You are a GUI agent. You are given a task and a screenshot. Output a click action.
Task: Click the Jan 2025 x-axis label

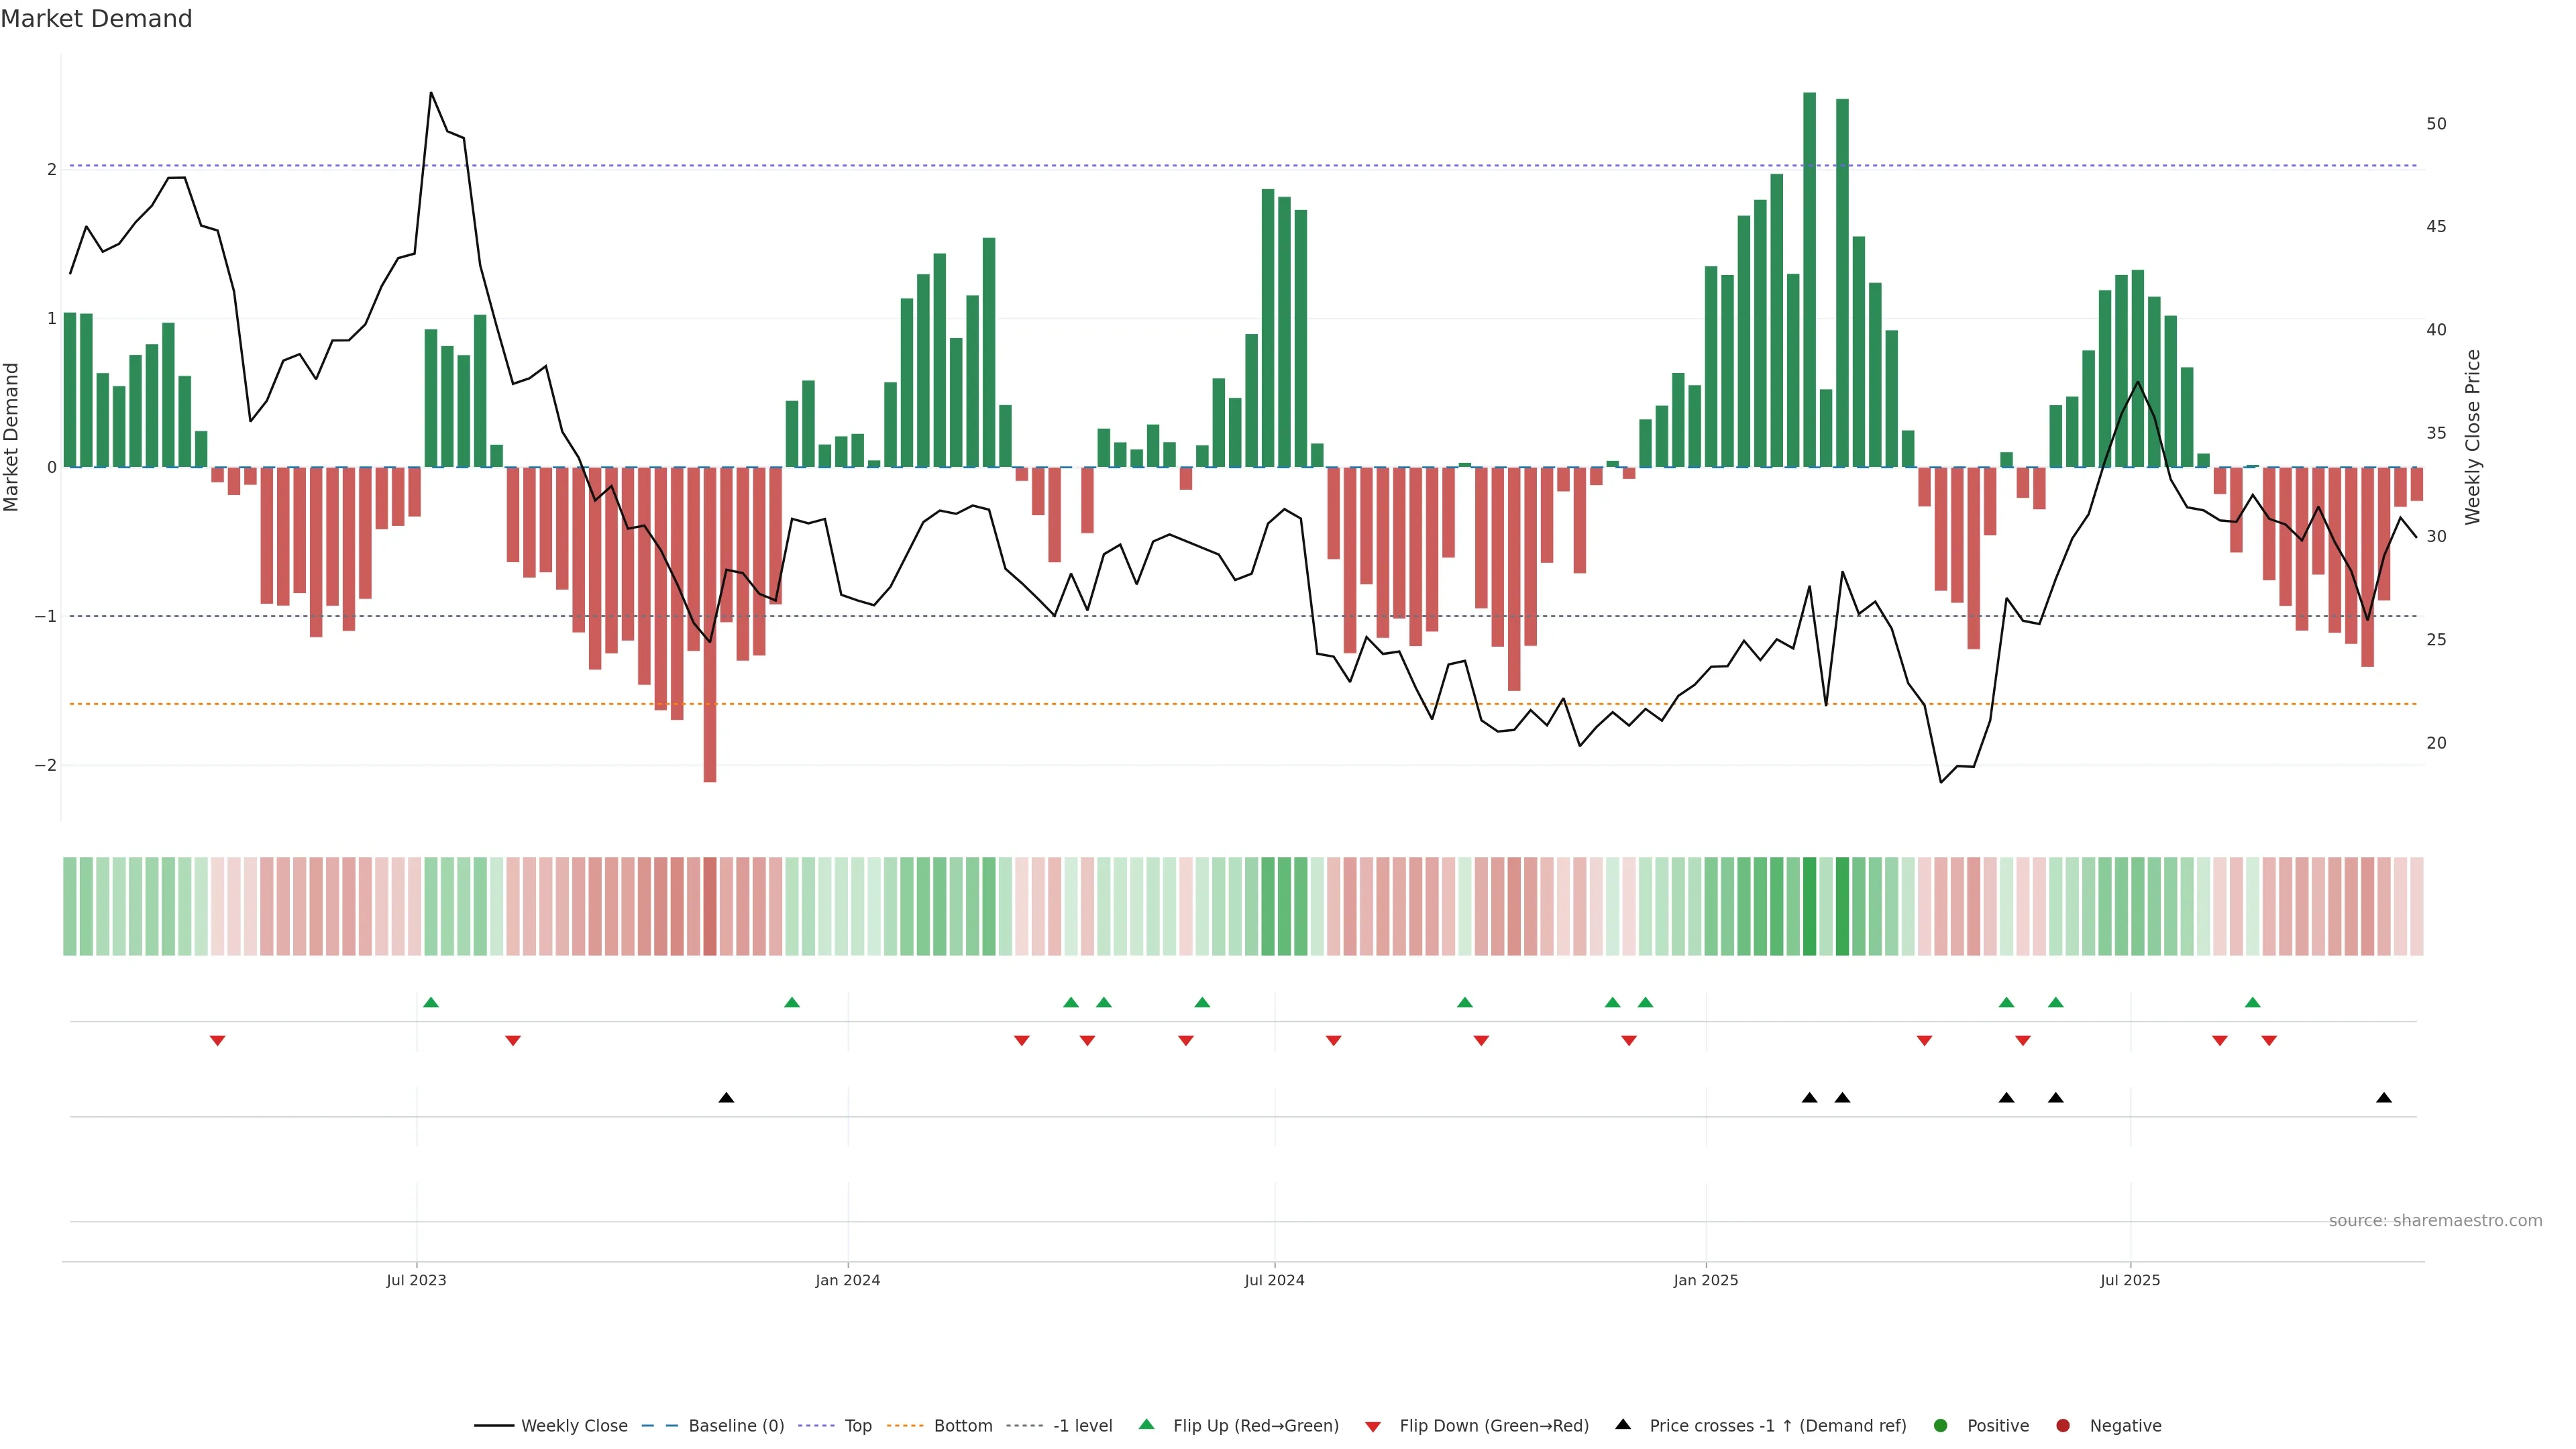(1706, 1280)
